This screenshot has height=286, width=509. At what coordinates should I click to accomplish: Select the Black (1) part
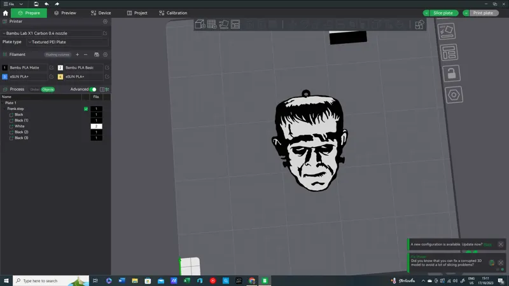point(22,120)
